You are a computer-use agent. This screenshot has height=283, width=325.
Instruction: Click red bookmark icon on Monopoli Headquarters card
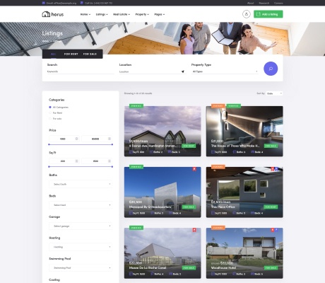pos(194,169)
